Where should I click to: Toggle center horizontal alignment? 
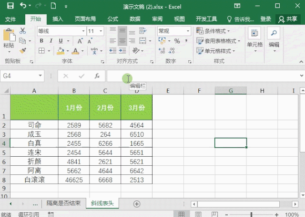(x=122, y=41)
